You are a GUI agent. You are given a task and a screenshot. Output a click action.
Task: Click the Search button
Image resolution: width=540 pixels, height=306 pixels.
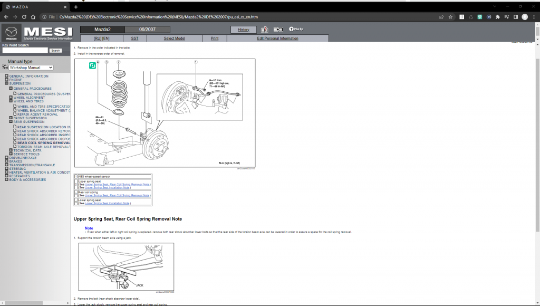point(55,50)
